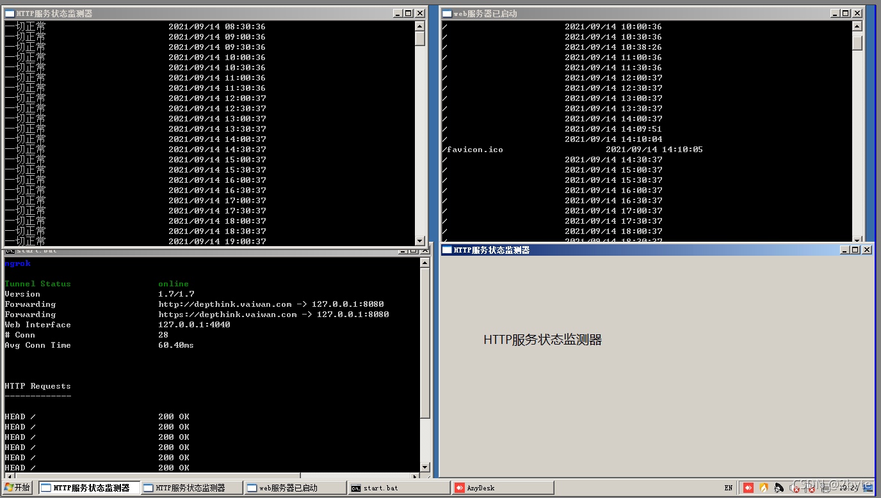Switch to the start.bat taskbar button
Screen dimensions: 881x498
(x=399, y=488)
